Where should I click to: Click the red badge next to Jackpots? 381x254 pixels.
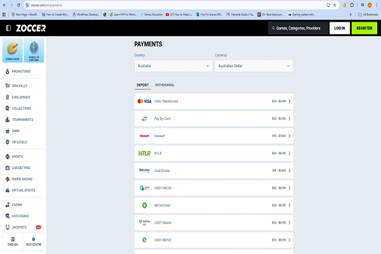pos(38,227)
